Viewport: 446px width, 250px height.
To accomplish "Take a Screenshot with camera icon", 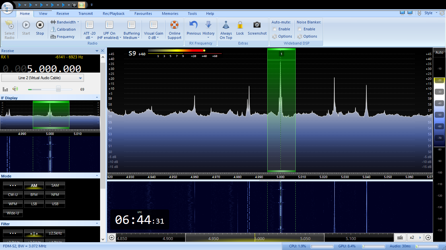I will 257,25.
